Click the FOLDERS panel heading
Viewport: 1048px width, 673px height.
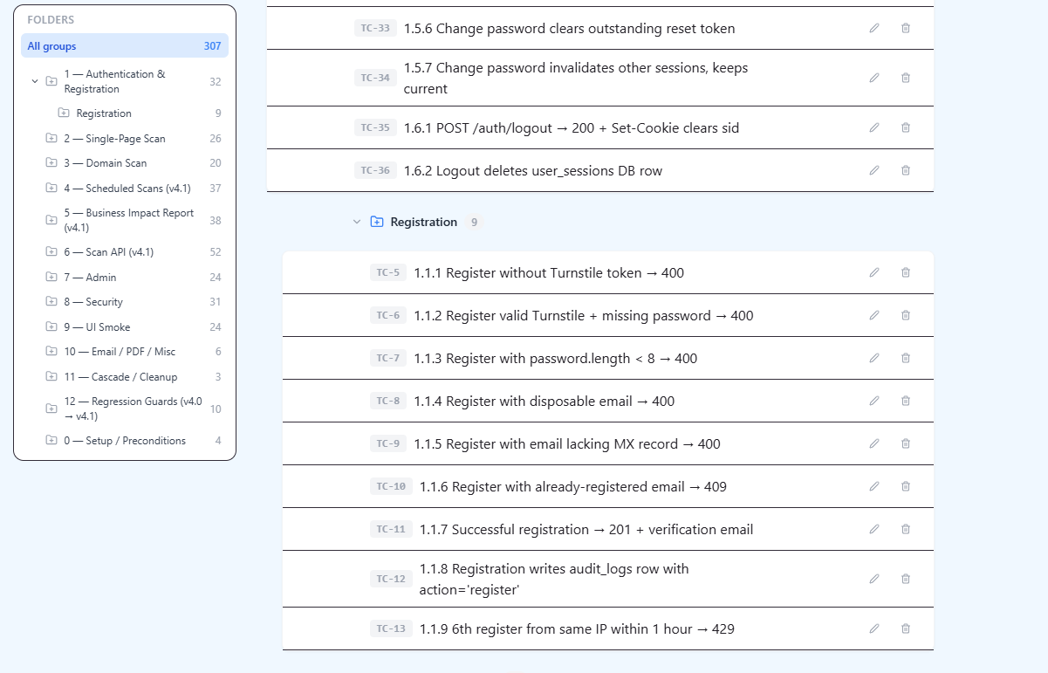(x=51, y=20)
